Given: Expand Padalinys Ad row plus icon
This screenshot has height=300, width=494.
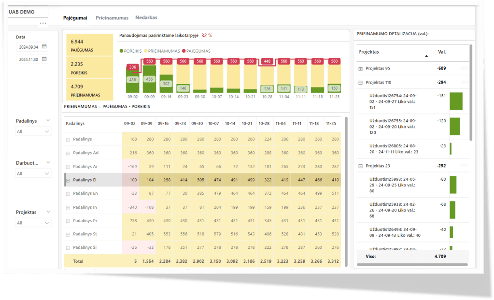Looking at the screenshot, I should coord(68,153).
